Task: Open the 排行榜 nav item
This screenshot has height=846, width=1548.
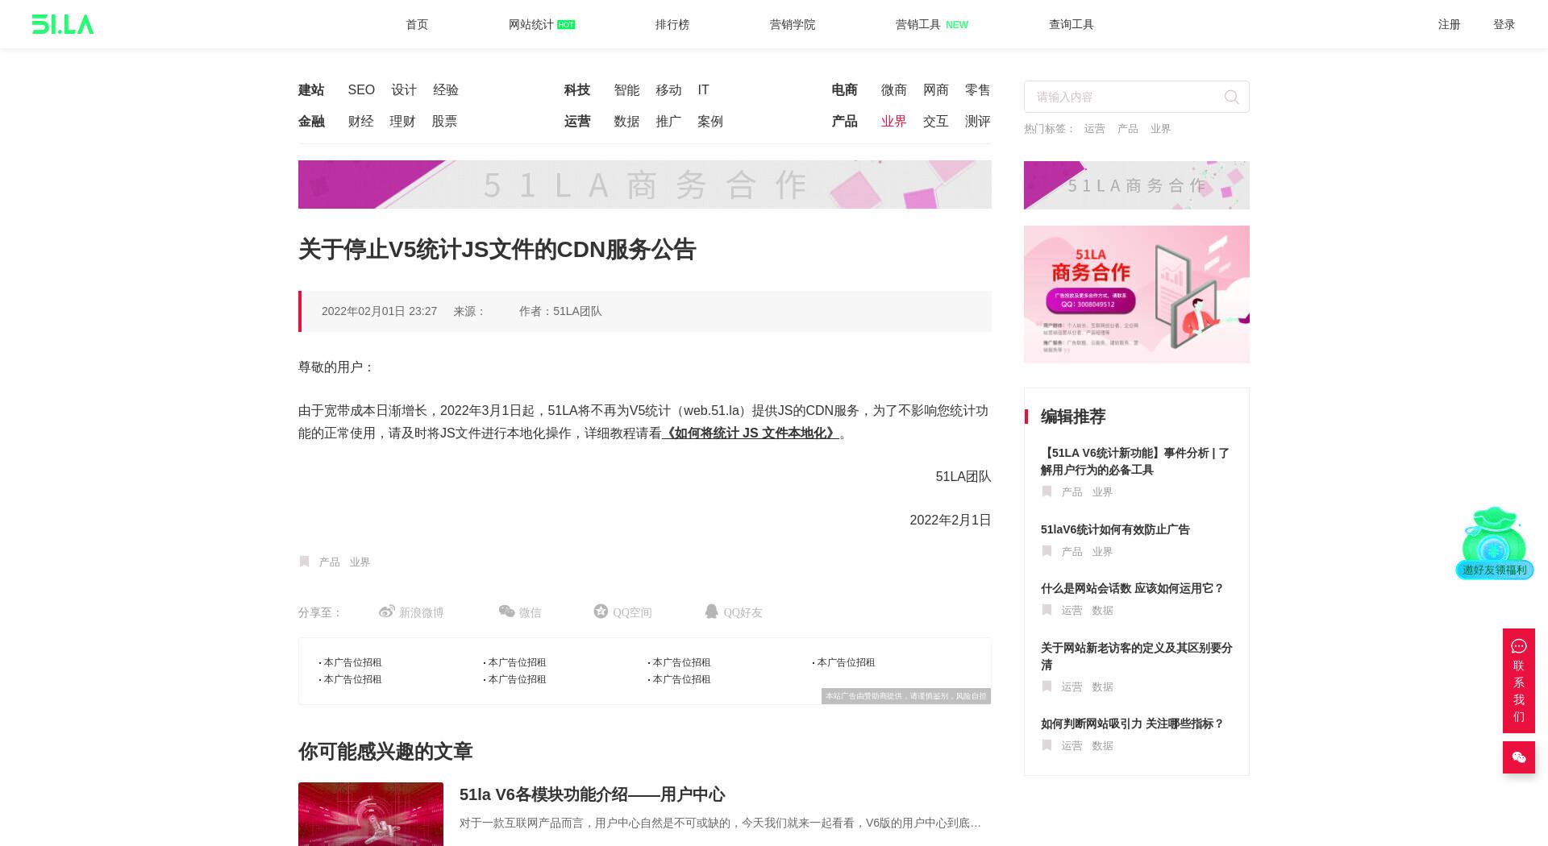Action: (x=672, y=24)
